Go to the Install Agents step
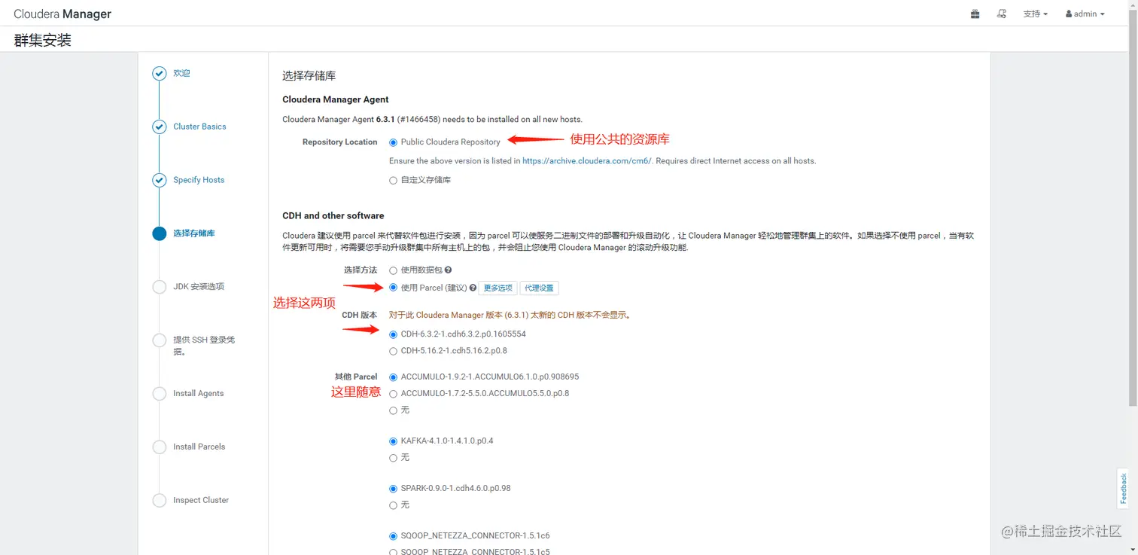The width and height of the screenshot is (1138, 555). 199,393
